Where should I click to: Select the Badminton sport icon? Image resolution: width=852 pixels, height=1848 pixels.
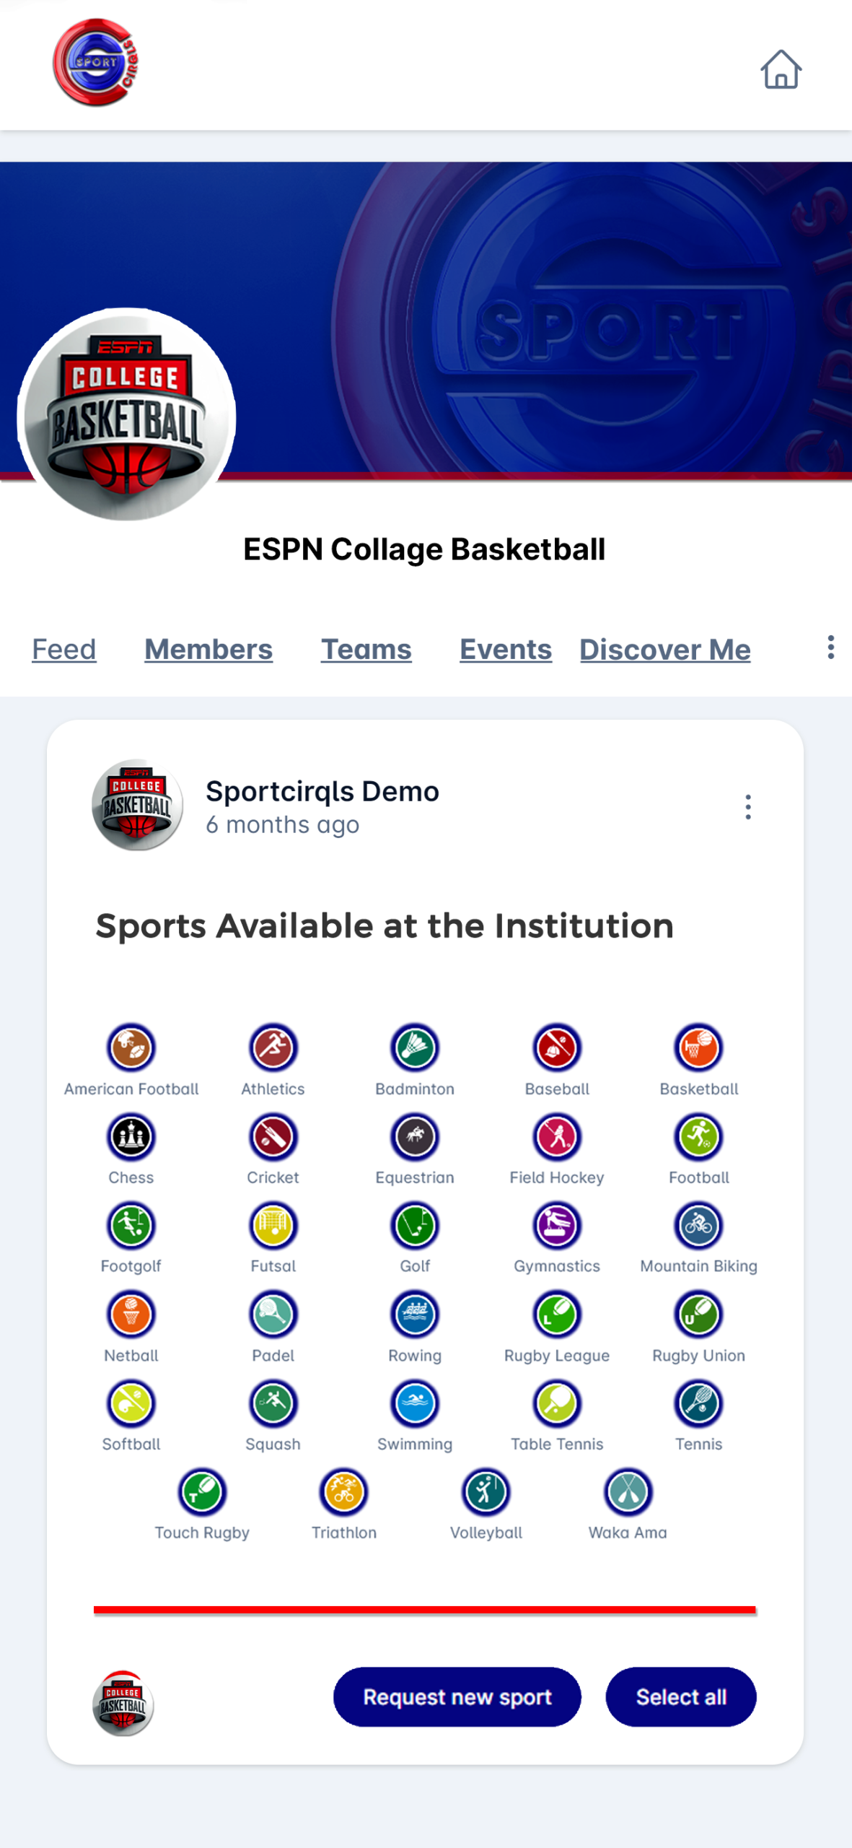415,1047
